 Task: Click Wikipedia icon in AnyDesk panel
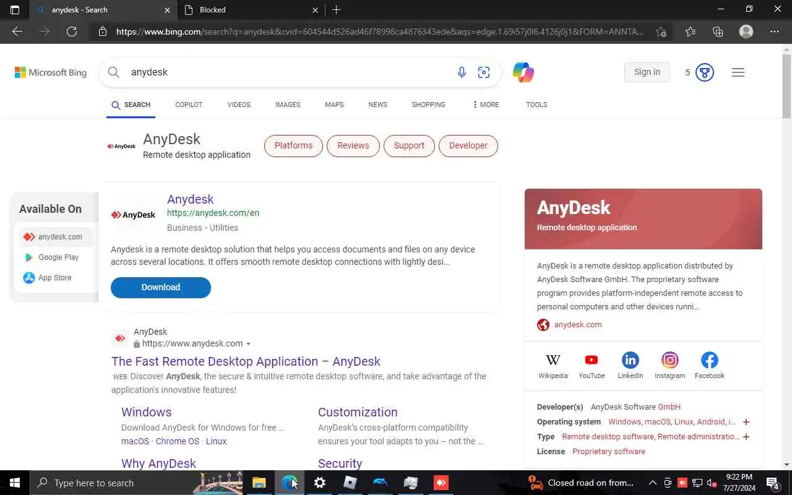tap(553, 360)
